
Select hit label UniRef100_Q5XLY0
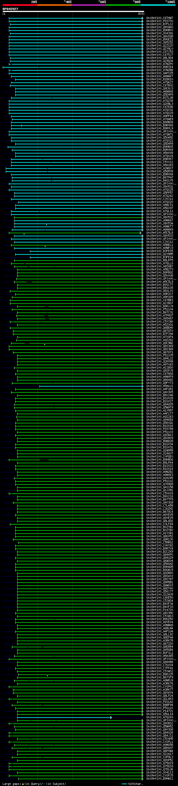160,291
